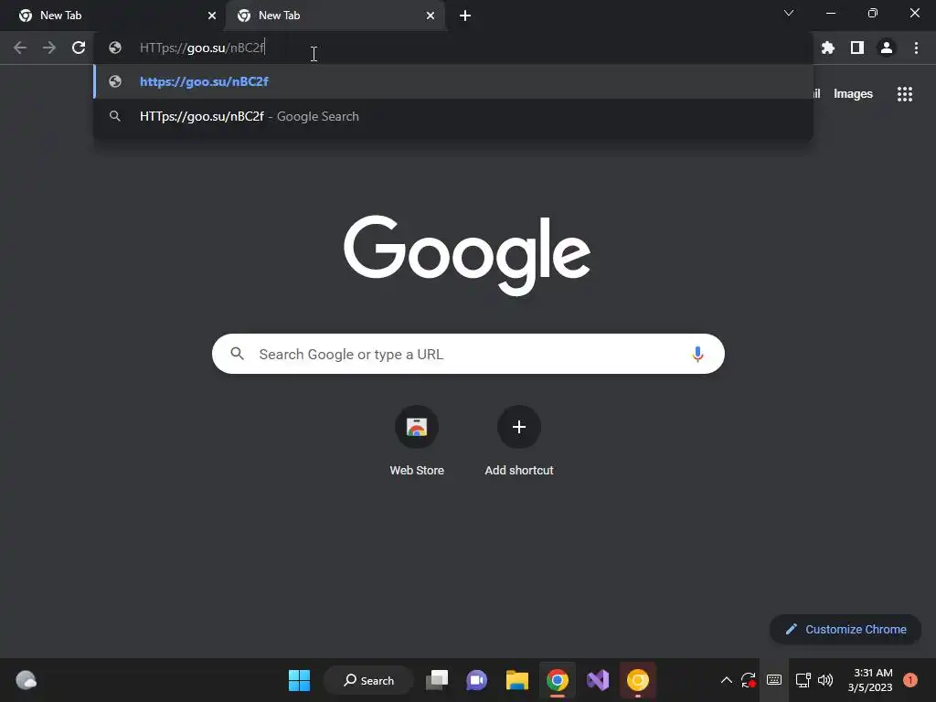
Task: Switch to the first New Tab
Action: [x=112, y=16]
